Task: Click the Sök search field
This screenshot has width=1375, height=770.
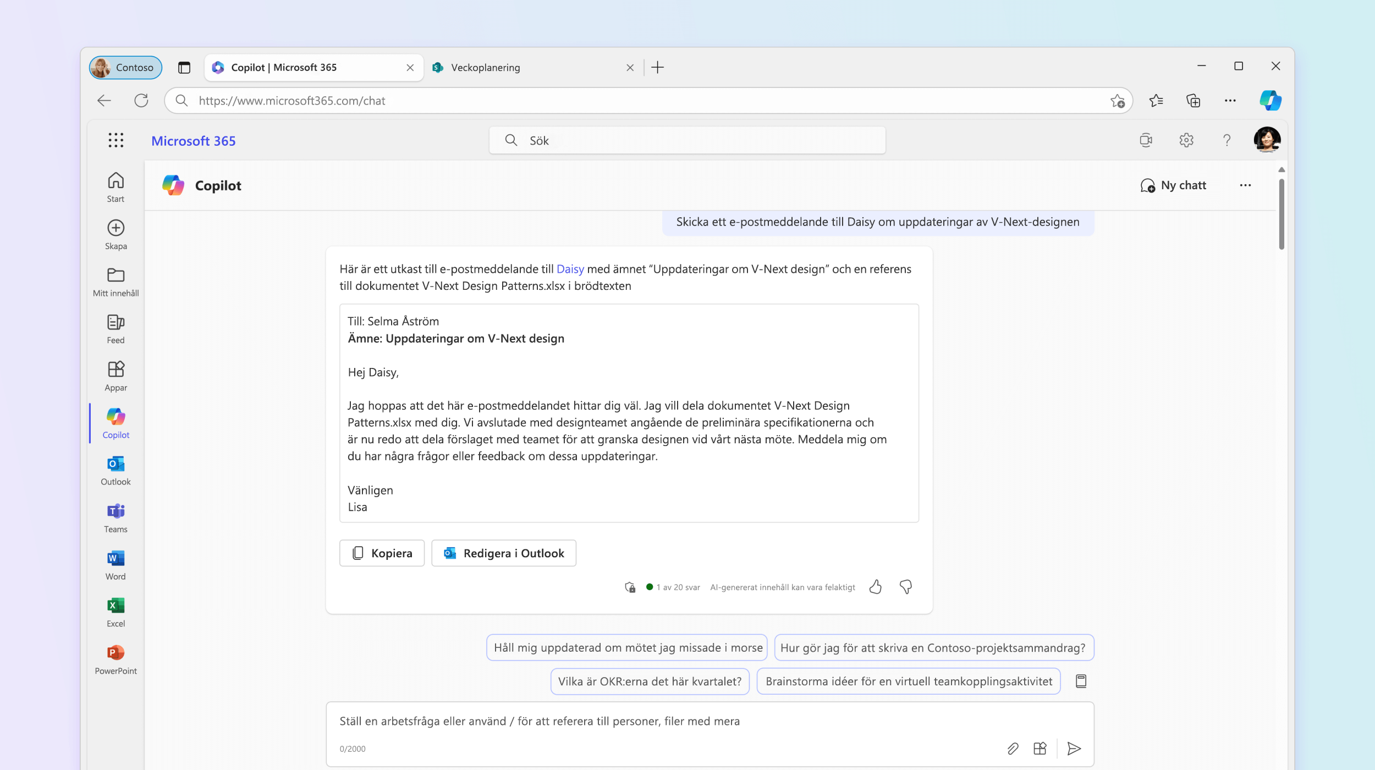Action: 687,140
